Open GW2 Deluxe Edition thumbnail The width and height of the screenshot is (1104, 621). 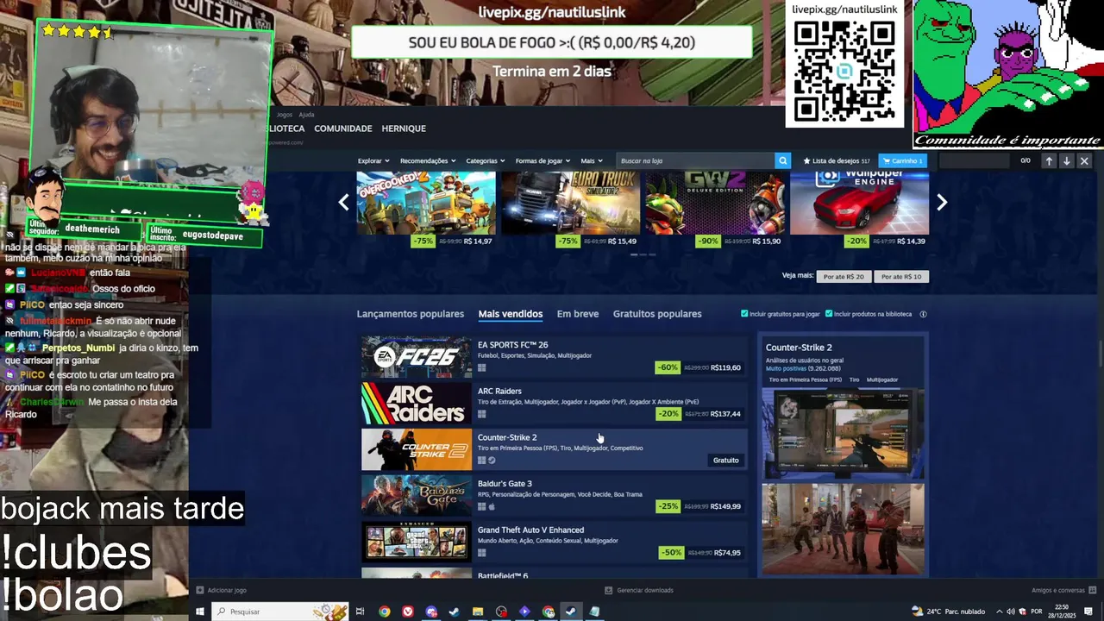tap(715, 204)
